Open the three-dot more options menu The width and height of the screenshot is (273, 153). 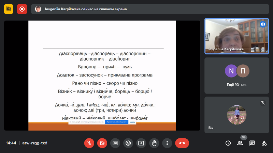[167, 143]
